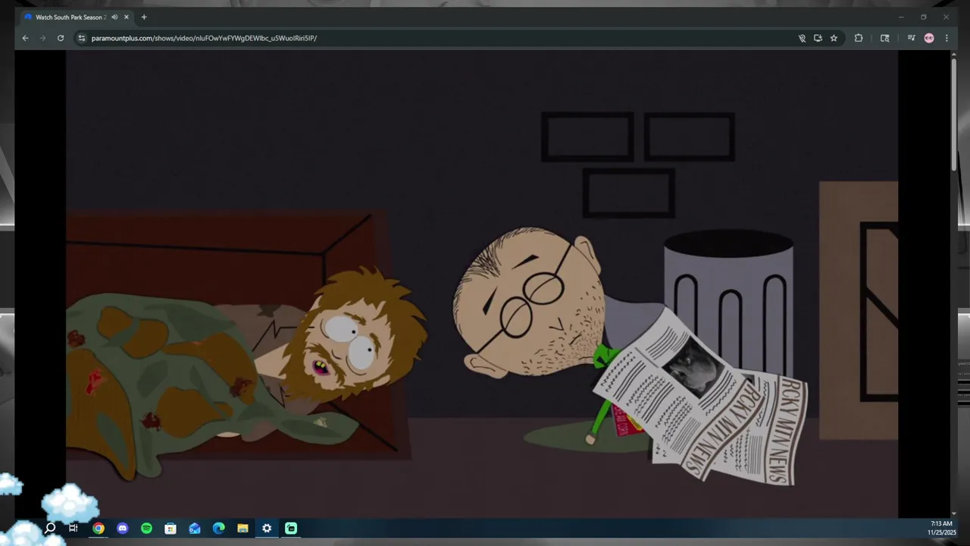Bookmark this page with the star
Image resolution: width=970 pixels, height=546 pixels.
coord(834,38)
